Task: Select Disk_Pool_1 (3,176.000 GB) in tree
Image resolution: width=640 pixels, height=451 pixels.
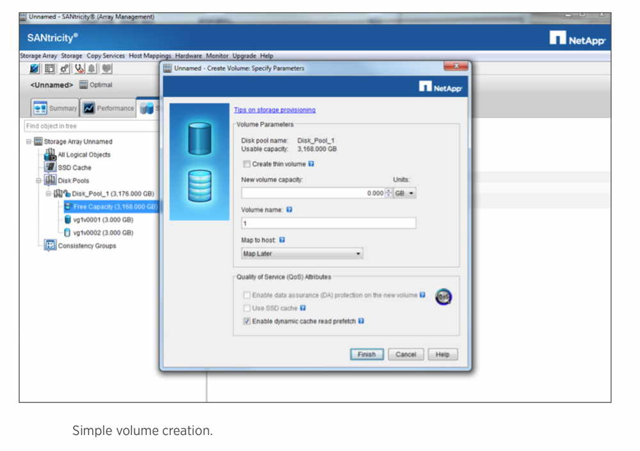Action: pos(113,193)
